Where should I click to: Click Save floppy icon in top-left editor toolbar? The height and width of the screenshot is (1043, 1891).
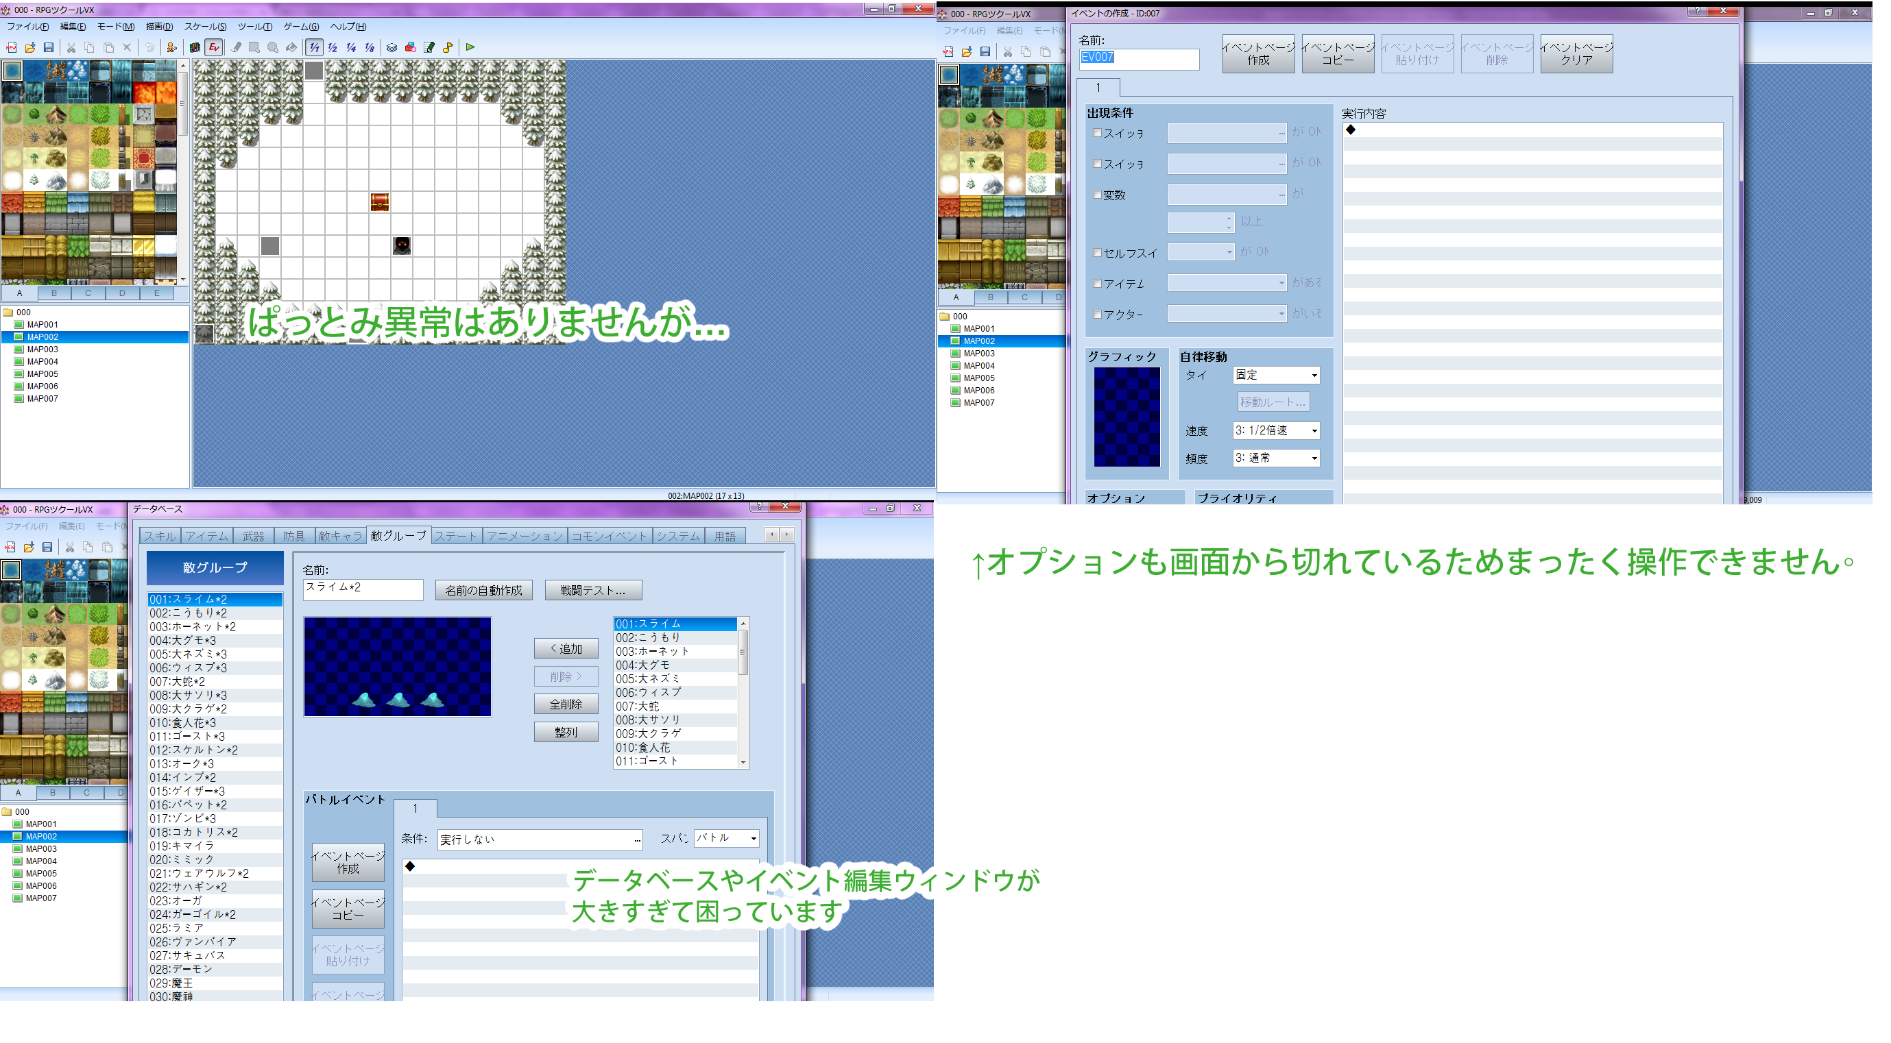[49, 48]
